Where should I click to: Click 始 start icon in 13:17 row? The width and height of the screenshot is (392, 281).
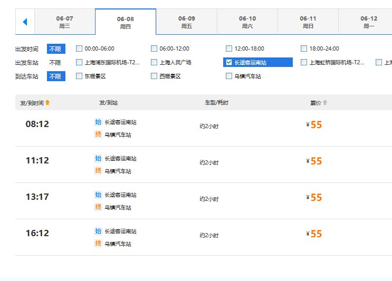[98, 195]
